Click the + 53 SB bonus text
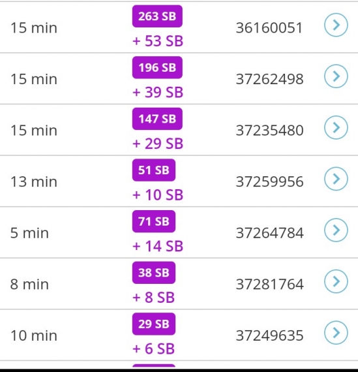Screen dimensions: 358x372 [158, 41]
